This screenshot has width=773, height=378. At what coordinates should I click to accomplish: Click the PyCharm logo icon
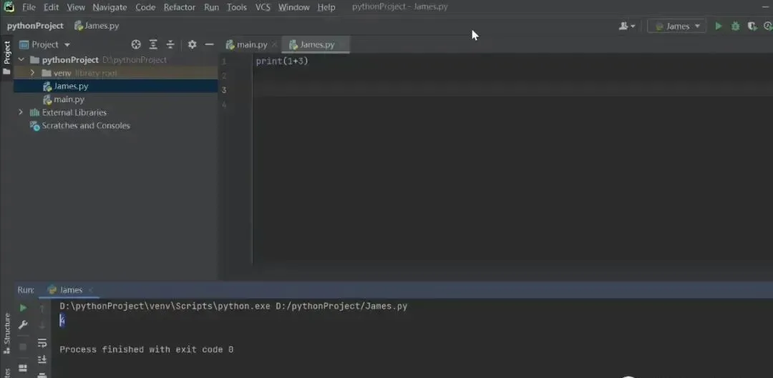[9, 7]
